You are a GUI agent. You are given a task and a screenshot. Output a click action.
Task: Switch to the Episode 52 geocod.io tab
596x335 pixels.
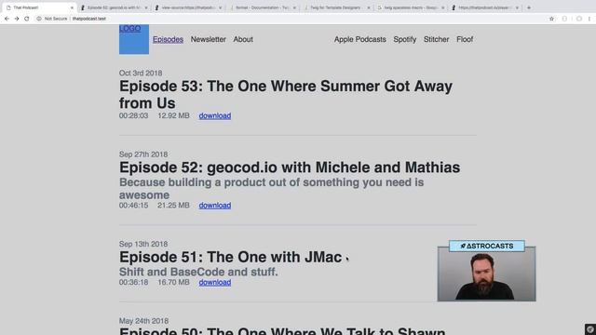click(114, 7)
